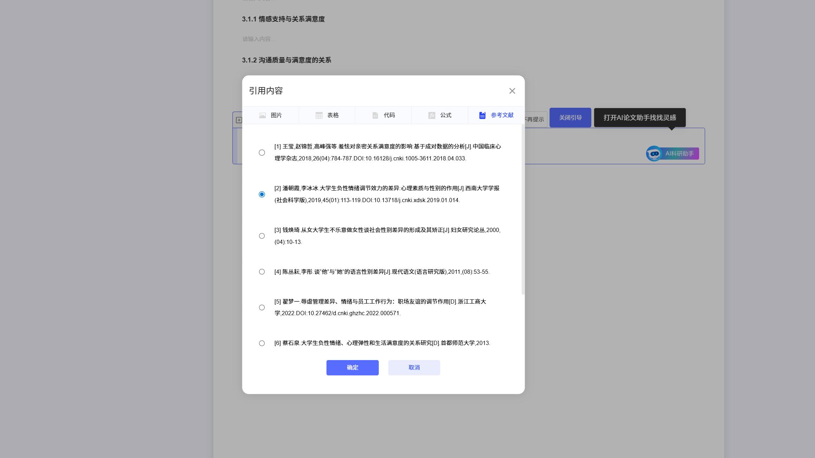Confirm citation with the 确定 button

click(x=352, y=367)
